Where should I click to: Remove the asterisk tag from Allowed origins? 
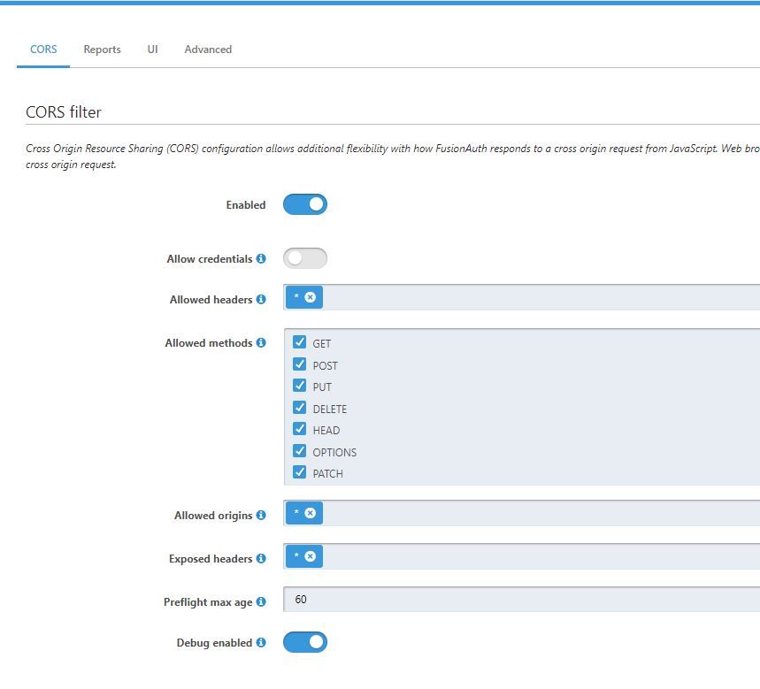(x=311, y=513)
